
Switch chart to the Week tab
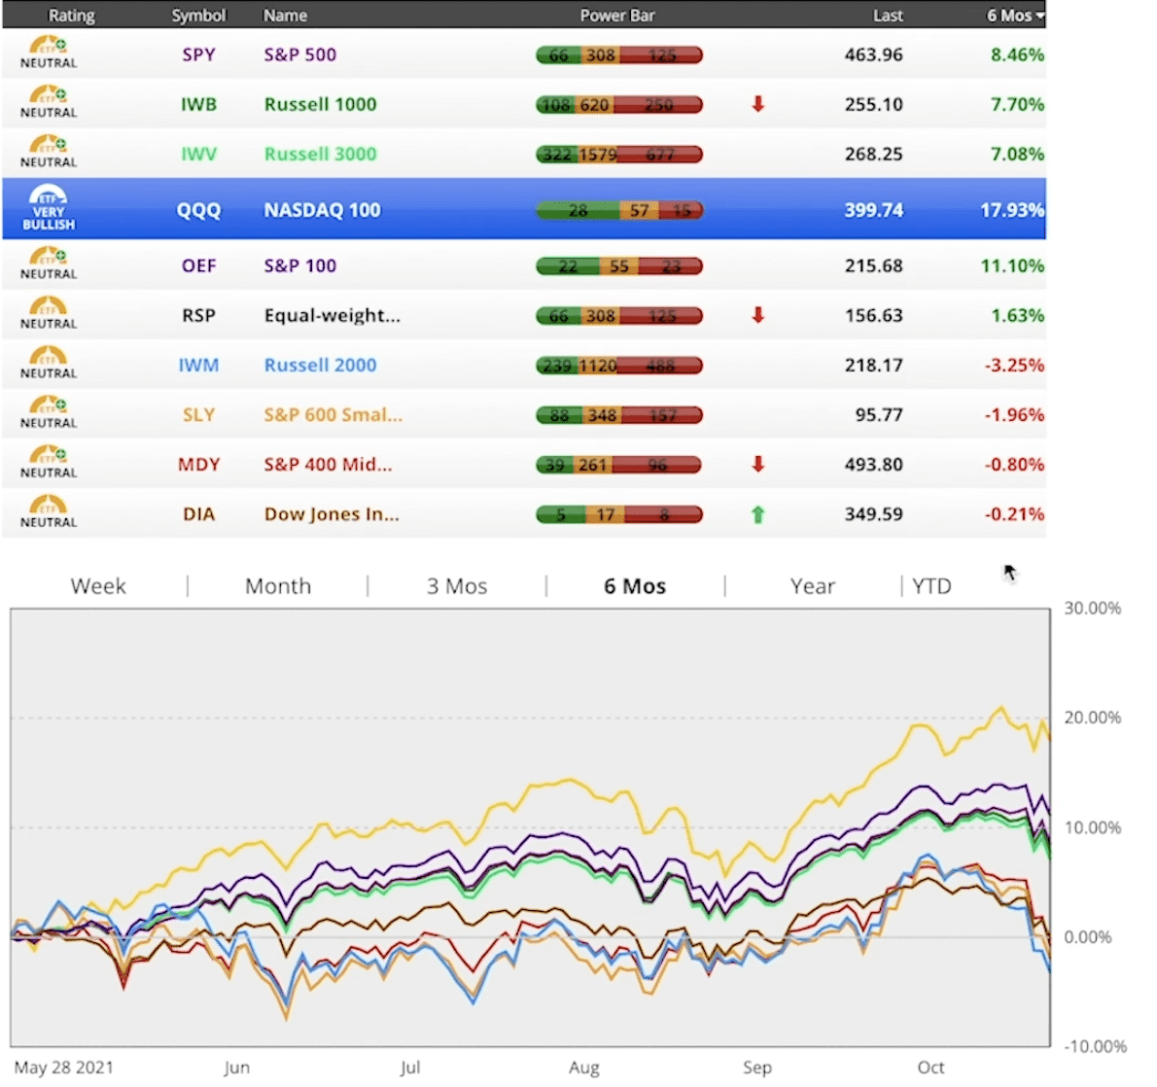[98, 586]
